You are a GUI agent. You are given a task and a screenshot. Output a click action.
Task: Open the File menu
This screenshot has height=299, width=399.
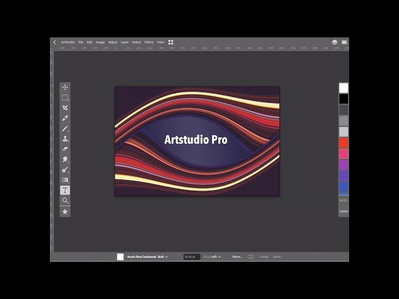coord(81,42)
